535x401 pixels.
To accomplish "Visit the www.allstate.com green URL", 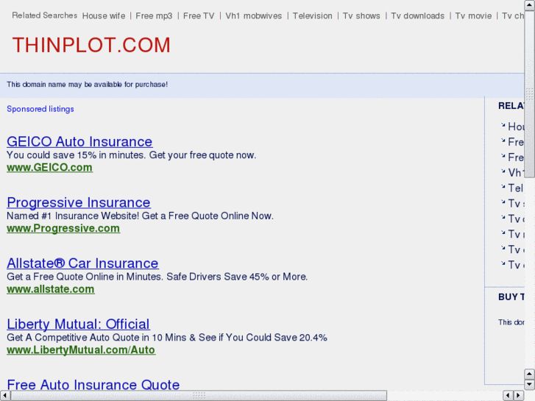I will [x=51, y=289].
